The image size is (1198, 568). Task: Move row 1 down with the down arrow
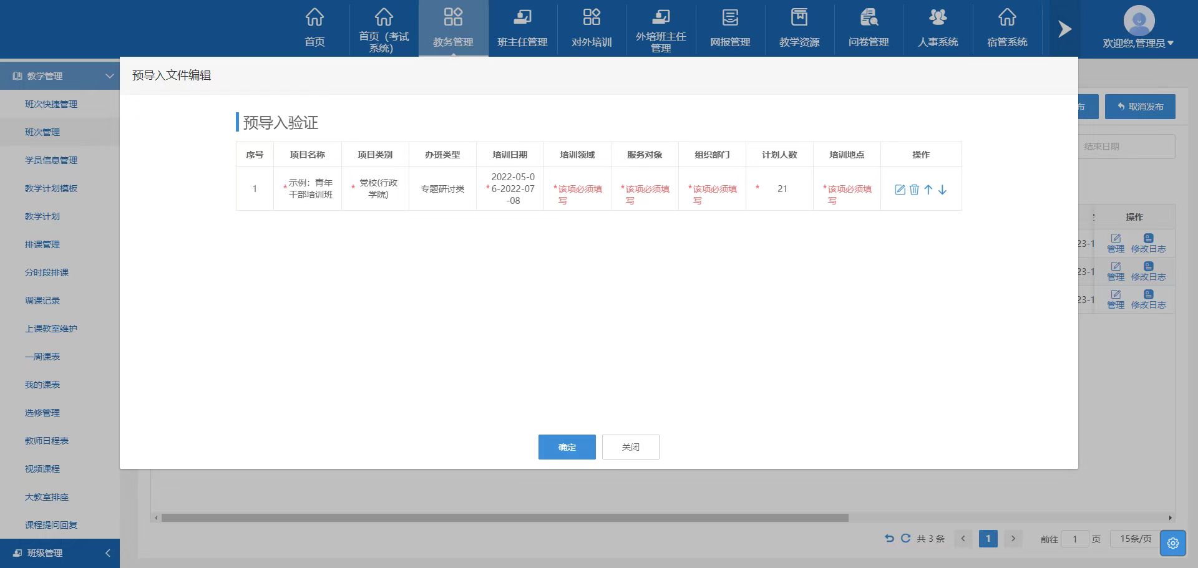click(942, 190)
